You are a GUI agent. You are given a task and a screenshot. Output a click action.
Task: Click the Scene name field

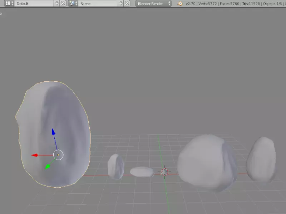pyautogui.click(x=98, y=4)
